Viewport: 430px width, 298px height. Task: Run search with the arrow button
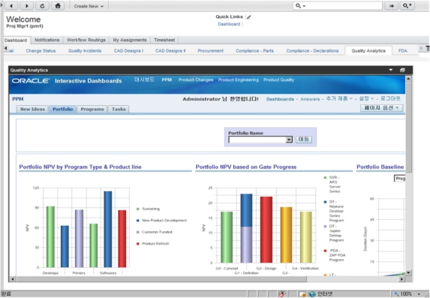point(392,6)
